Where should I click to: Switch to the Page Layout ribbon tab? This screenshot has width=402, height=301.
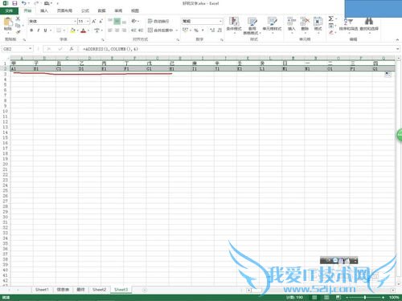pyautogui.click(x=64, y=10)
